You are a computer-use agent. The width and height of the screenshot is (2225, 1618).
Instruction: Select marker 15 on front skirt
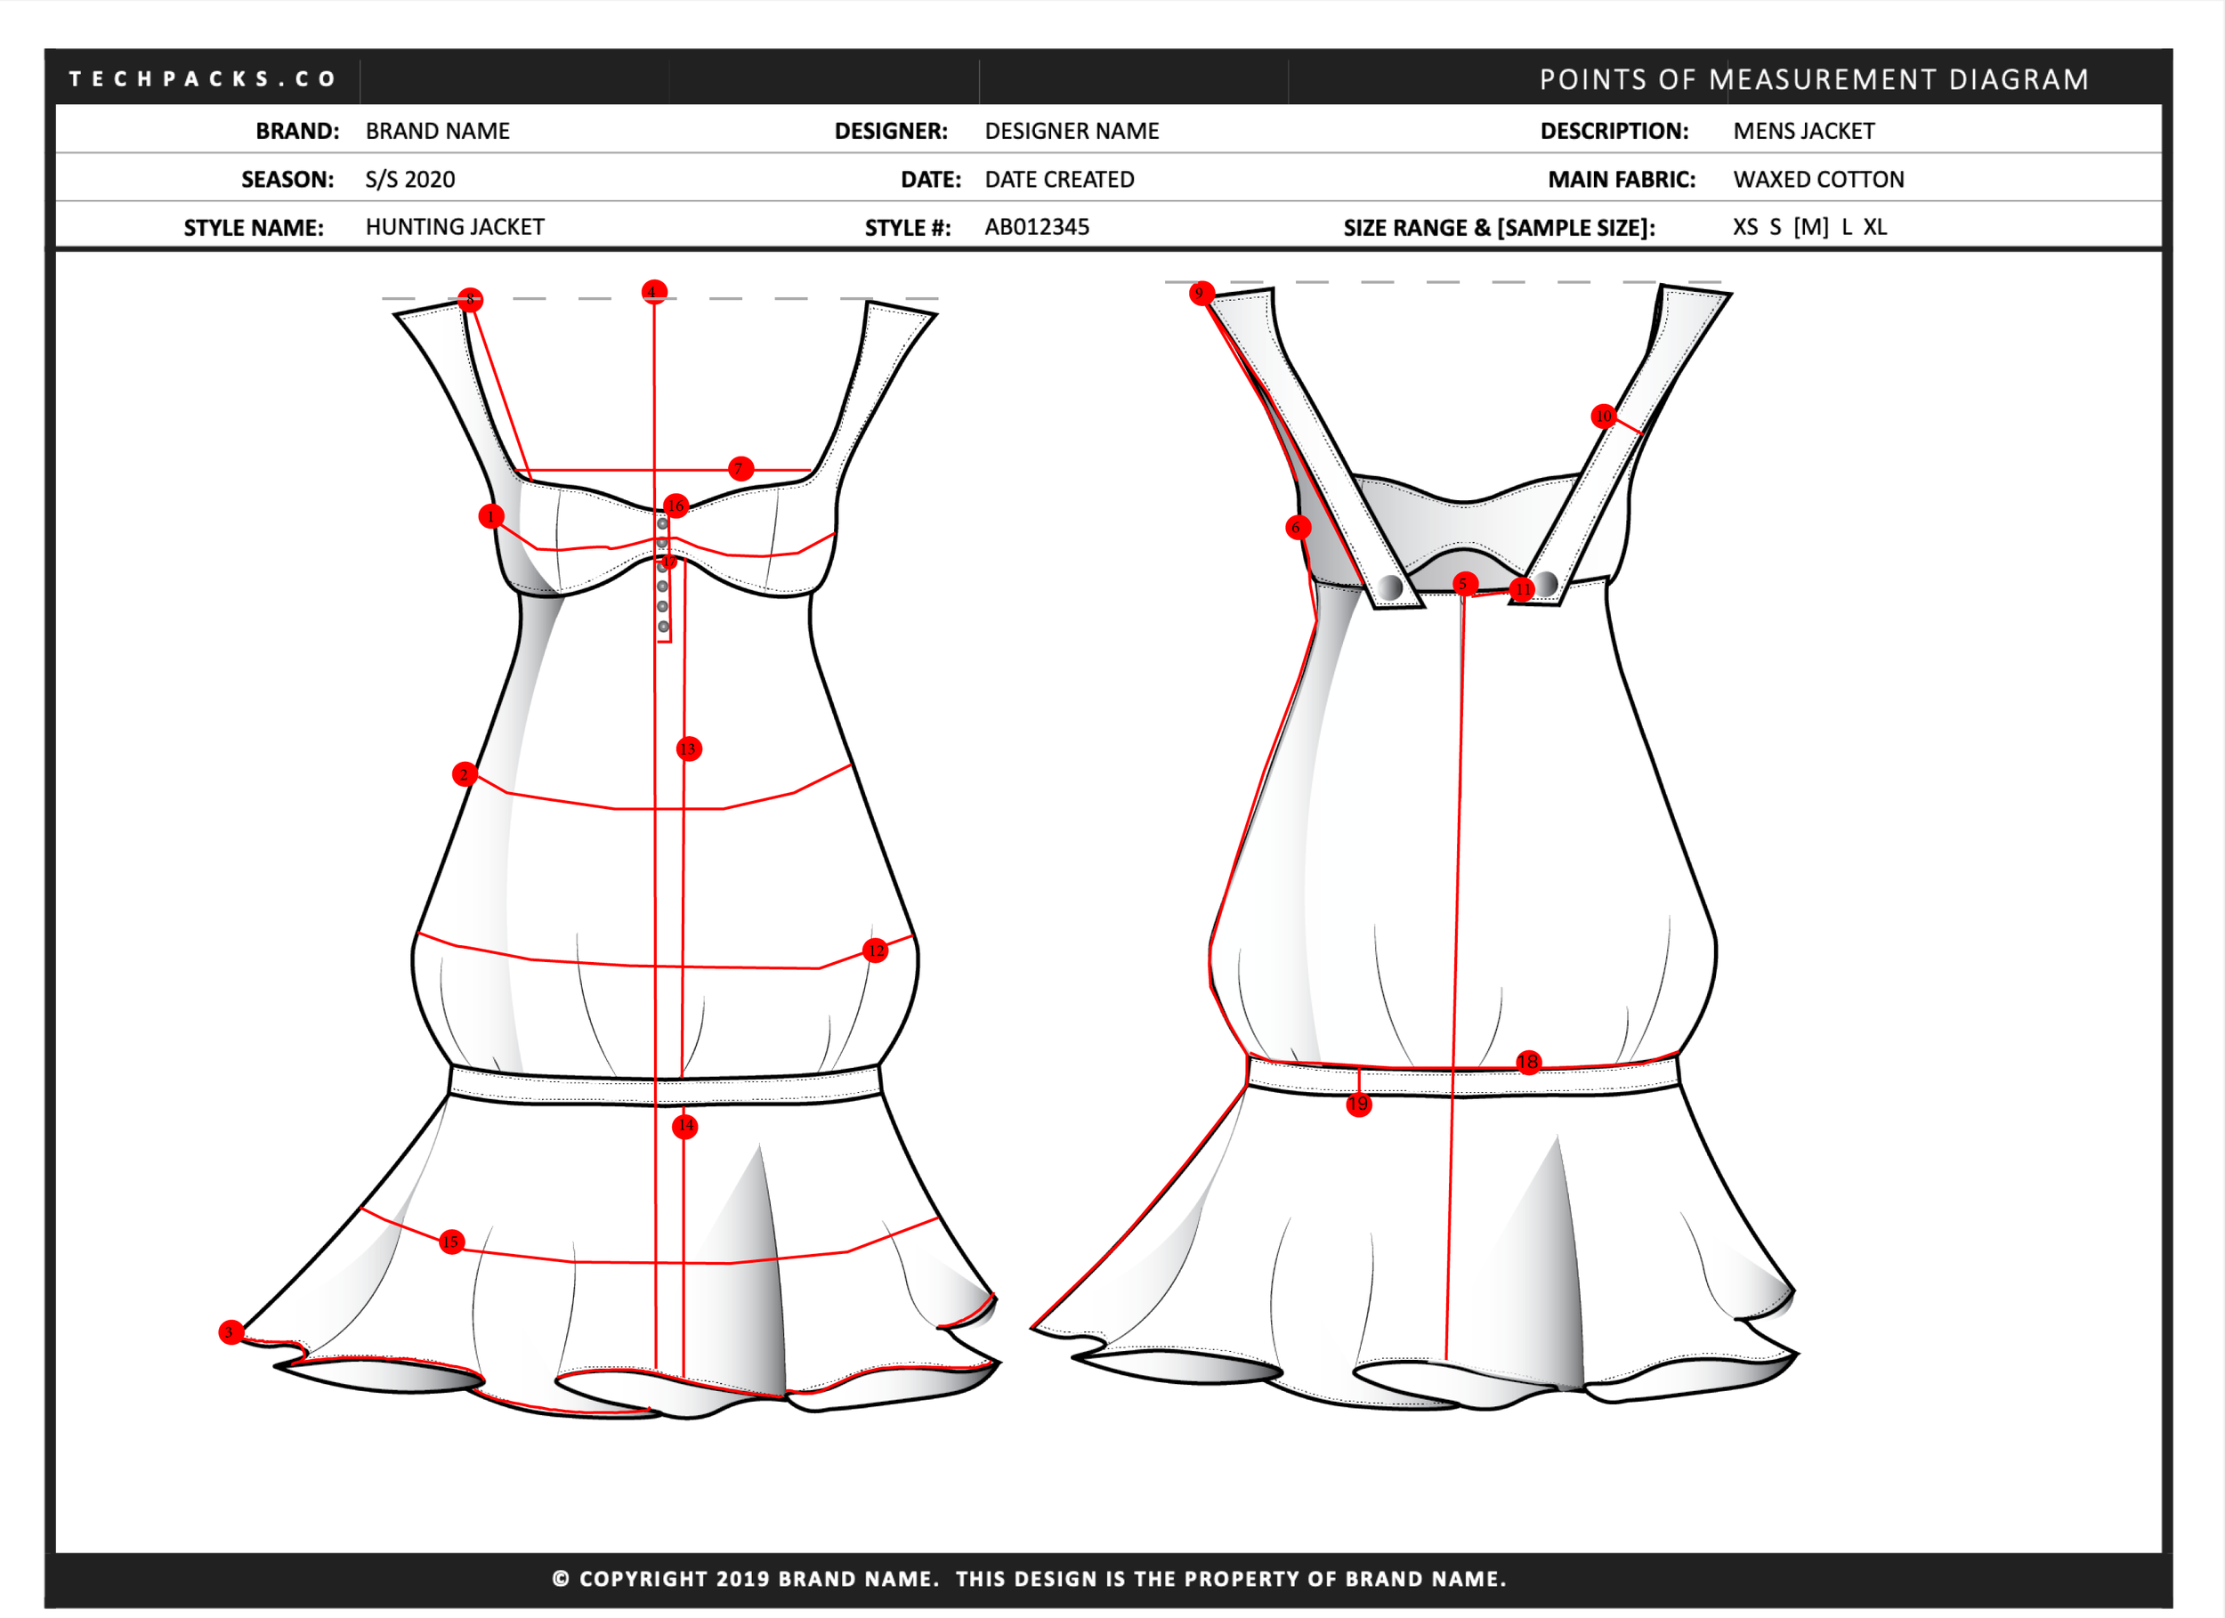(x=450, y=1242)
